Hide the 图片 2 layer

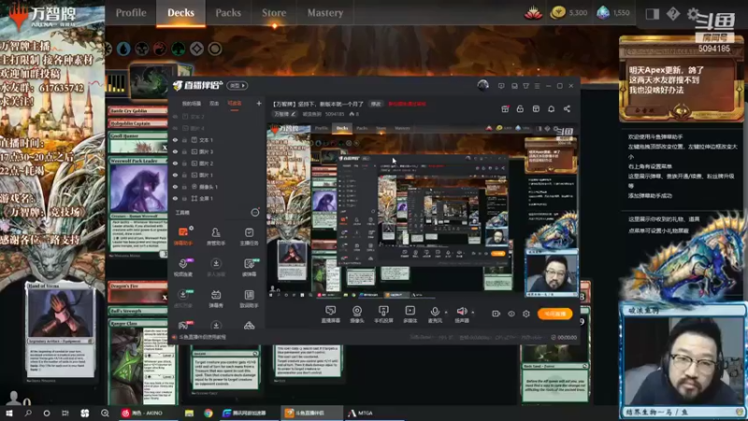pyautogui.click(x=175, y=163)
